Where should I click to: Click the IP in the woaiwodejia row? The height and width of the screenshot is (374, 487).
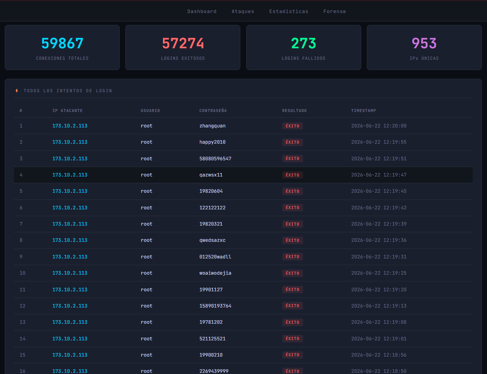pos(70,273)
